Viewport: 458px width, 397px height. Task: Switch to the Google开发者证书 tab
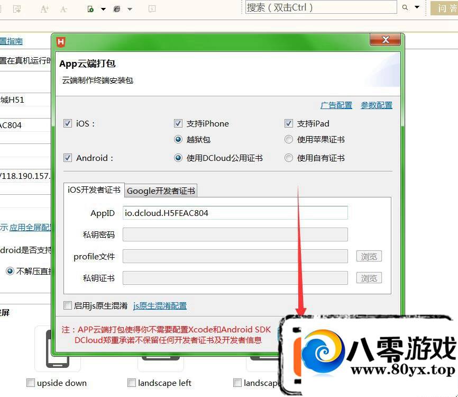pyautogui.click(x=161, y=191)
